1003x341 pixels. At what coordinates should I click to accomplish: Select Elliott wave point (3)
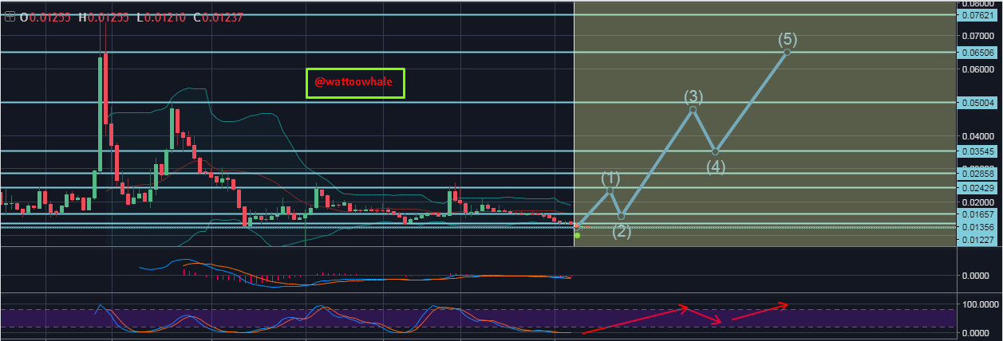pyautogui.click(x=693, y=109)
